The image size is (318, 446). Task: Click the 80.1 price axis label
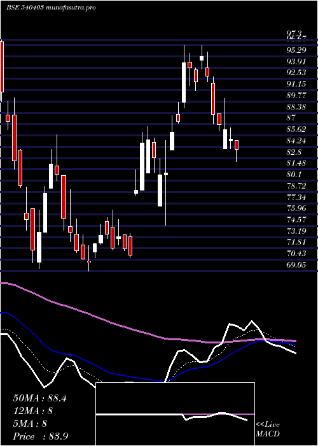(294, 175)
